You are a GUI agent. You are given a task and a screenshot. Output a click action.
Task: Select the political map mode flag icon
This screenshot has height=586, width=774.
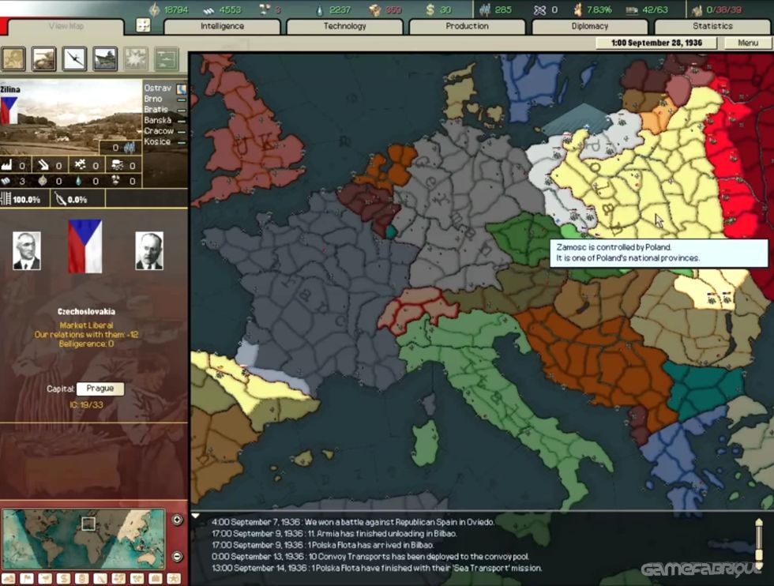tap(27, 579)
